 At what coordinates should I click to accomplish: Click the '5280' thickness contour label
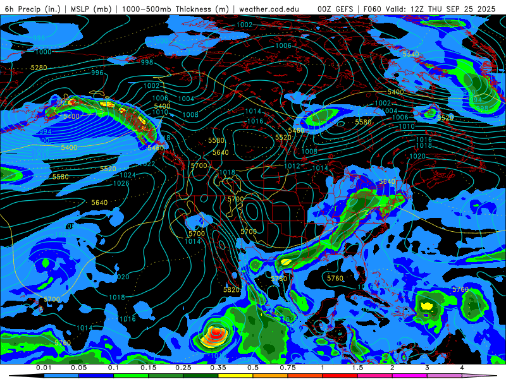39,68
